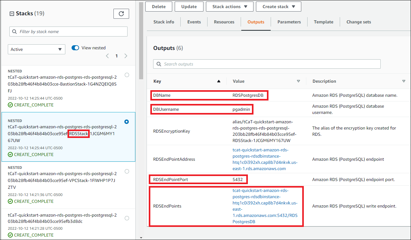The image size is (411, 240).
Task: Open the Change sets tab
Action: (359, 22)
